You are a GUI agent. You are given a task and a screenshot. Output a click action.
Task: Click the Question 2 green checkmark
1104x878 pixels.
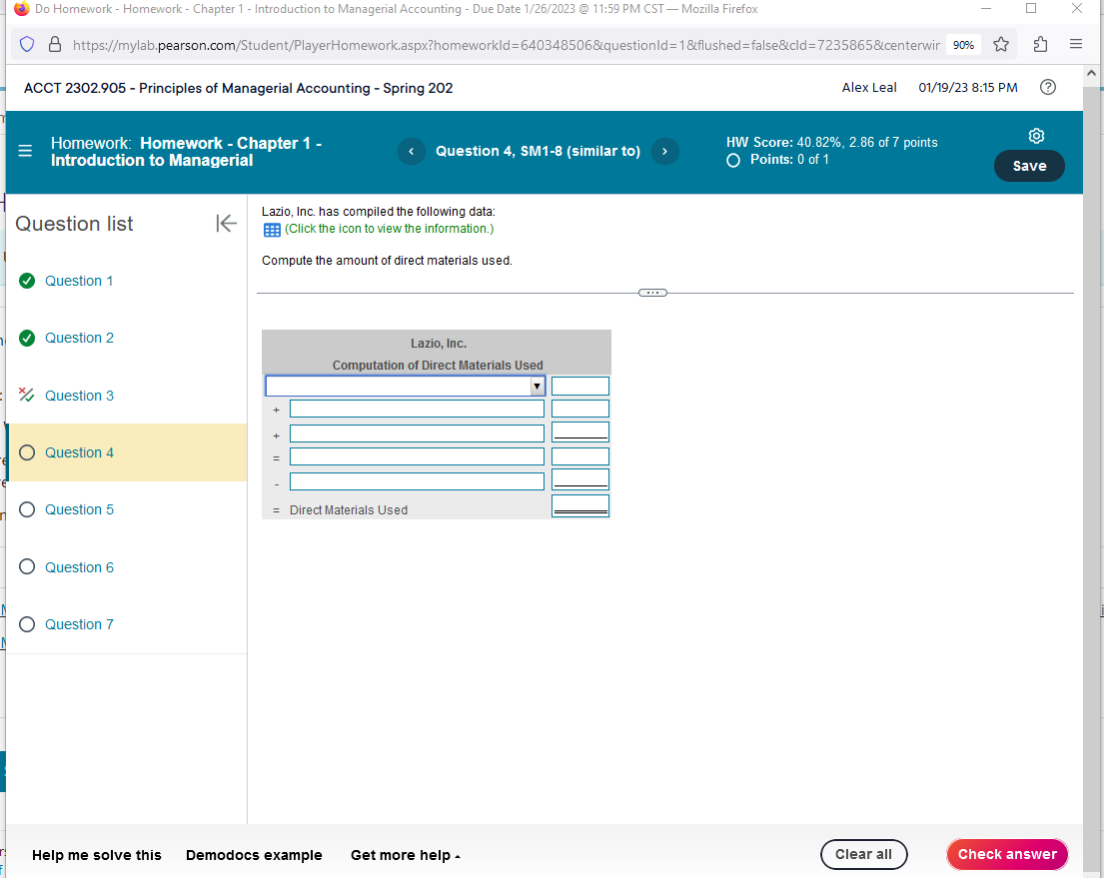tap(27, 338)
